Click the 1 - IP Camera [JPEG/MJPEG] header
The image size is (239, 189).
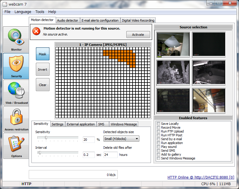(x=103, y=45)
